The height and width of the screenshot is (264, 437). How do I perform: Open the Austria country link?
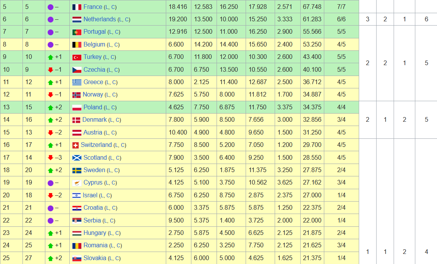point(93,132)
